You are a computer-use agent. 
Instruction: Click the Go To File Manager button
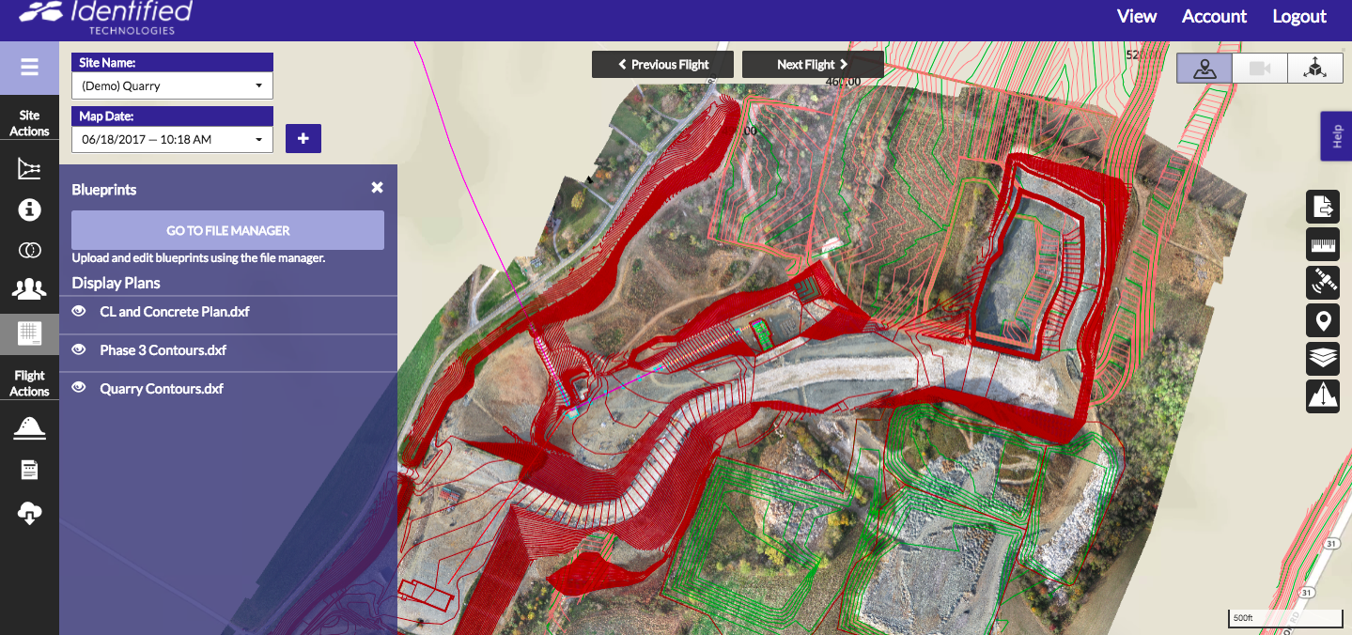tap(227, 230)
